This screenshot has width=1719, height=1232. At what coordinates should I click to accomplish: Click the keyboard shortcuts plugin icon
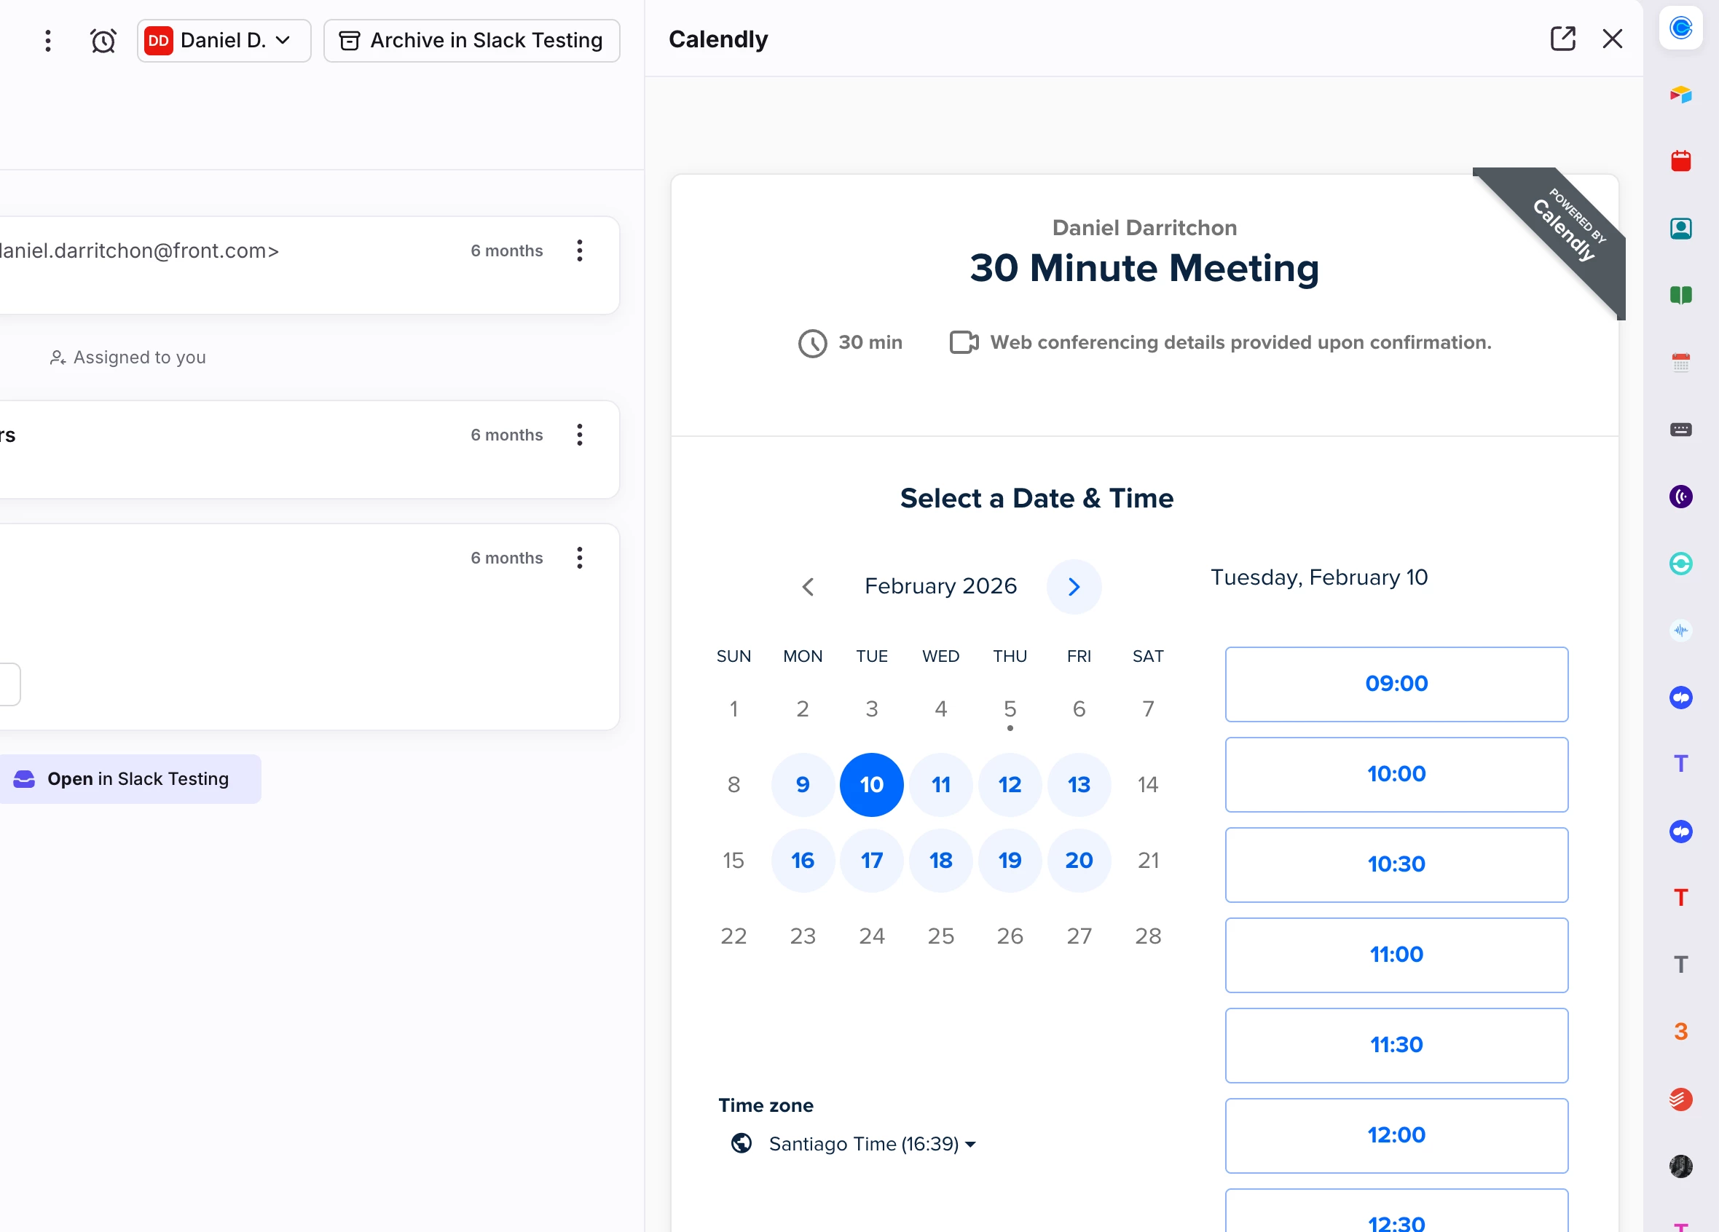point(1680,430)
